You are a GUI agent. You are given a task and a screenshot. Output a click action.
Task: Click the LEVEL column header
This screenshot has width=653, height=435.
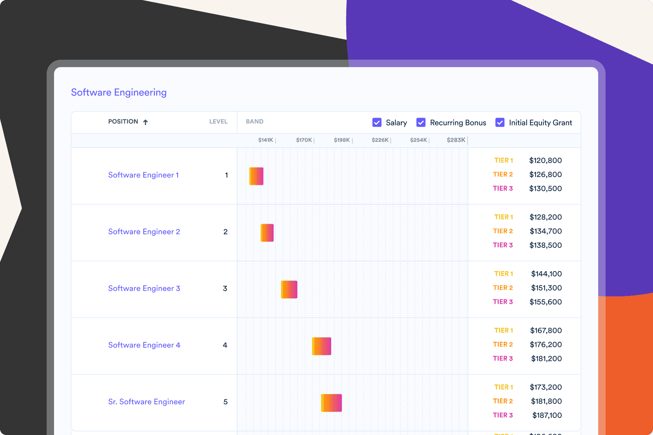(x=218, y=122)
